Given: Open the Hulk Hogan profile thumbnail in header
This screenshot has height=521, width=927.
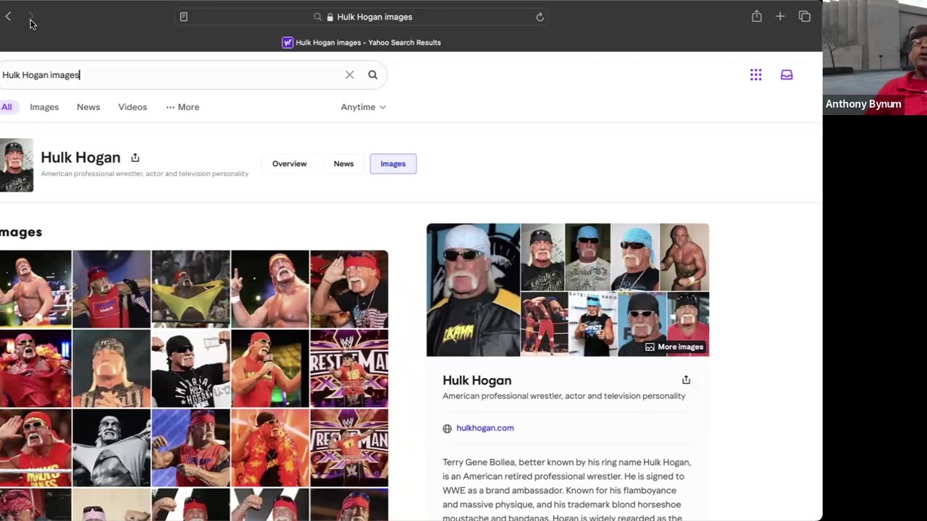Looking at the screenshot, I should pos(17,165).
